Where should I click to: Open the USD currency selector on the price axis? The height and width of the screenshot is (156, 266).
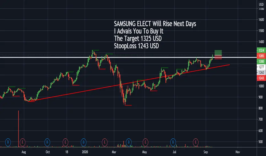[261, 5]
